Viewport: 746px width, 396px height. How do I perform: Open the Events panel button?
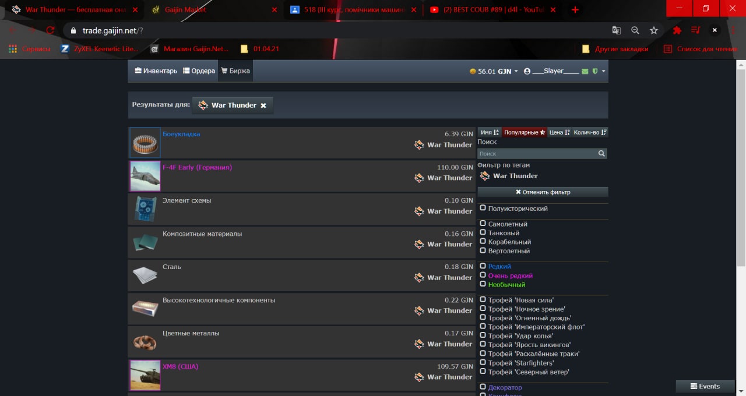pyautogui.click(x=705, y=386)
